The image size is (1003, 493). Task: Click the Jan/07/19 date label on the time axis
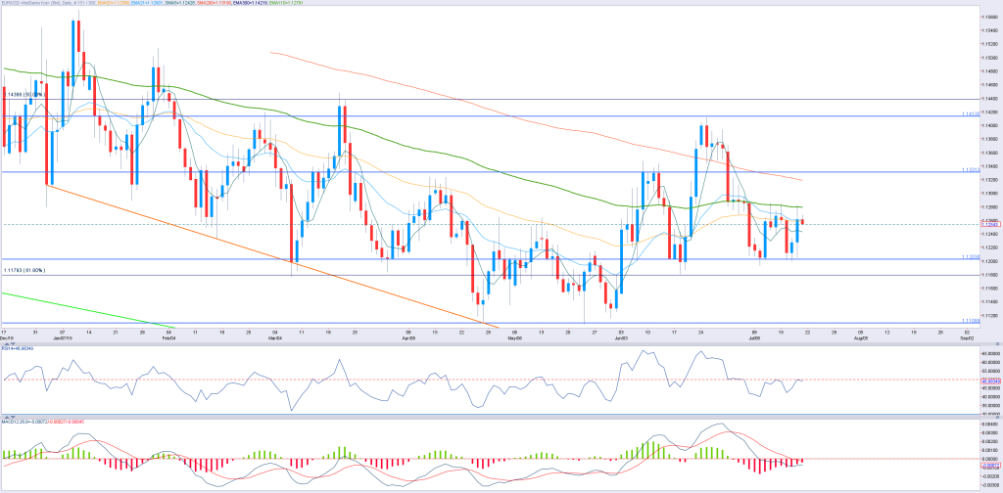(63, 338)
